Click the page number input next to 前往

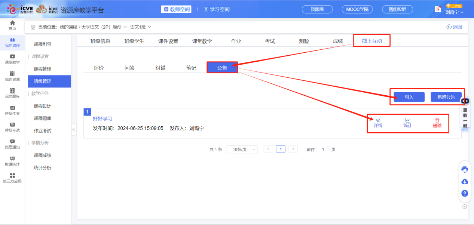[x=323, y=149]
